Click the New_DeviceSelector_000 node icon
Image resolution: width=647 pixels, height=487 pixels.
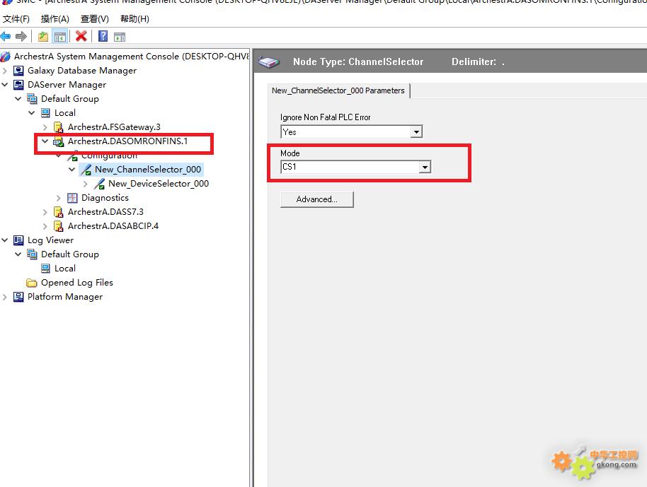[x=99, y=184]
